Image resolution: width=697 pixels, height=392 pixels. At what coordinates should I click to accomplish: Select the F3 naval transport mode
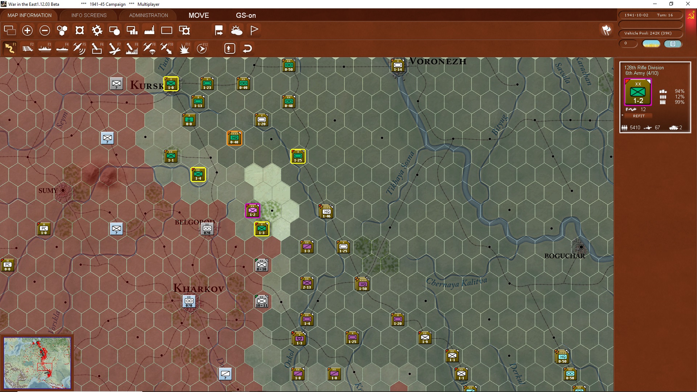(x=45, y=48)
